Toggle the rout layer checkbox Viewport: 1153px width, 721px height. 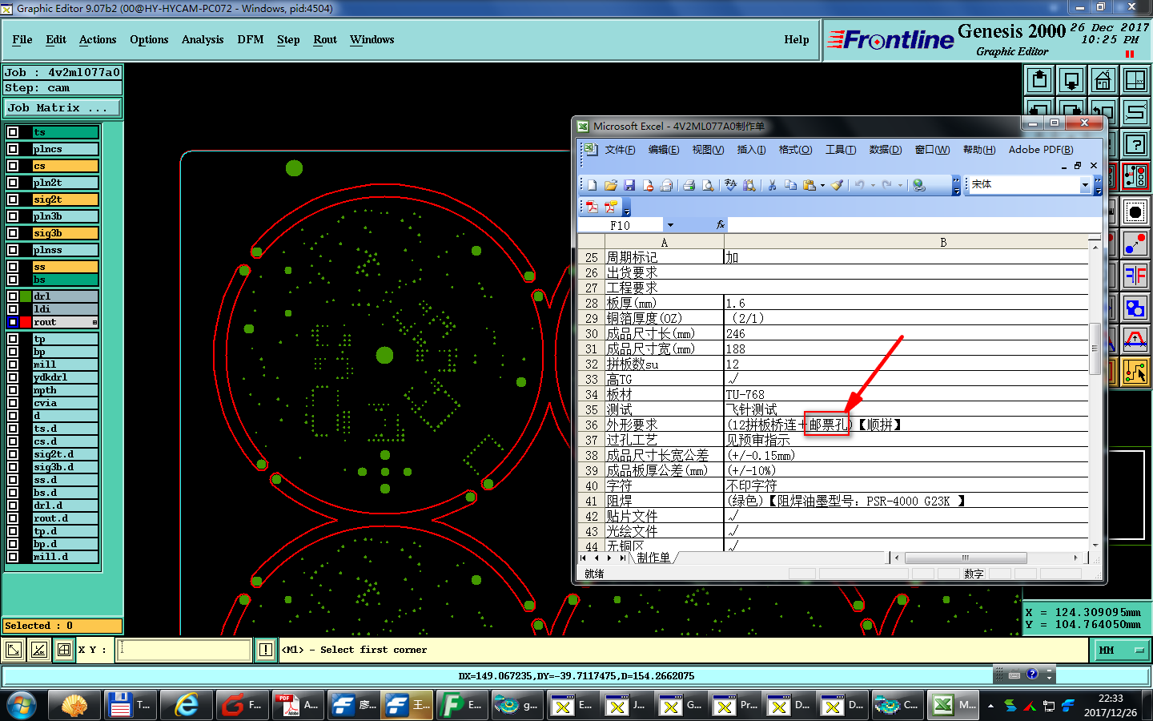tap(13, 322)
